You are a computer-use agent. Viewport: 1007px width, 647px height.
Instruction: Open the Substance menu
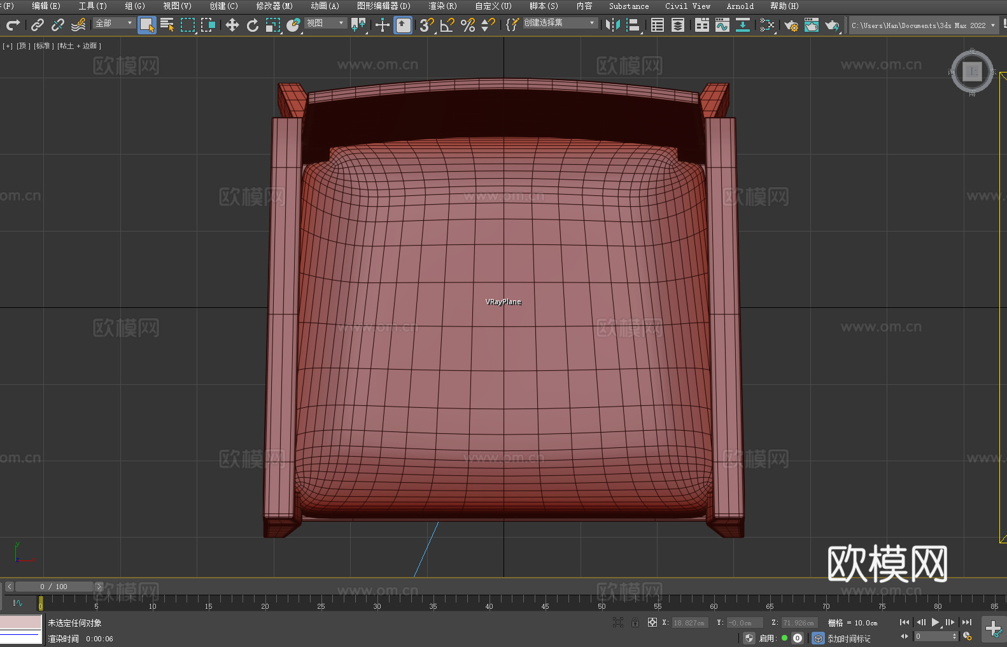click(629, 6)
